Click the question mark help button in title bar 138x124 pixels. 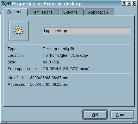[124, 3]
